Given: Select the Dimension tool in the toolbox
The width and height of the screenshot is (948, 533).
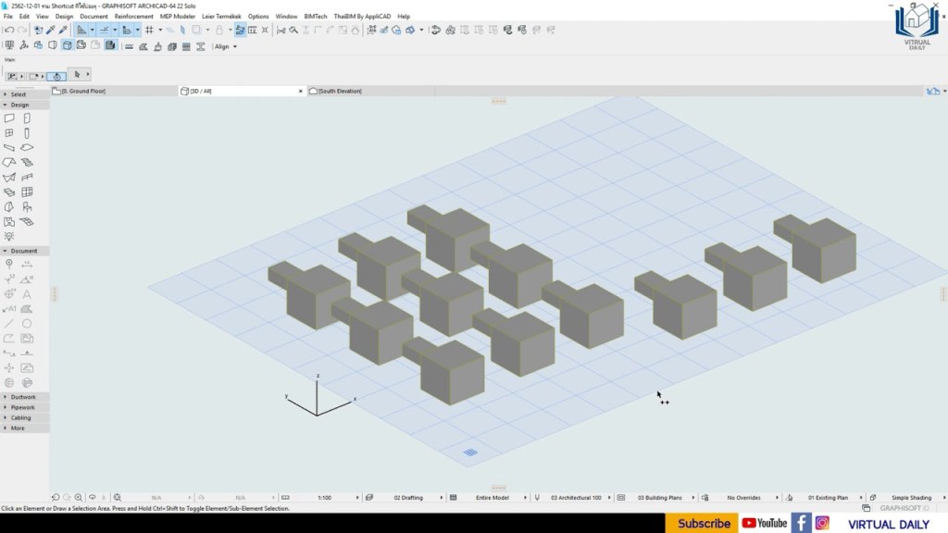Looking at the screenshot, I should coord(26,264).
